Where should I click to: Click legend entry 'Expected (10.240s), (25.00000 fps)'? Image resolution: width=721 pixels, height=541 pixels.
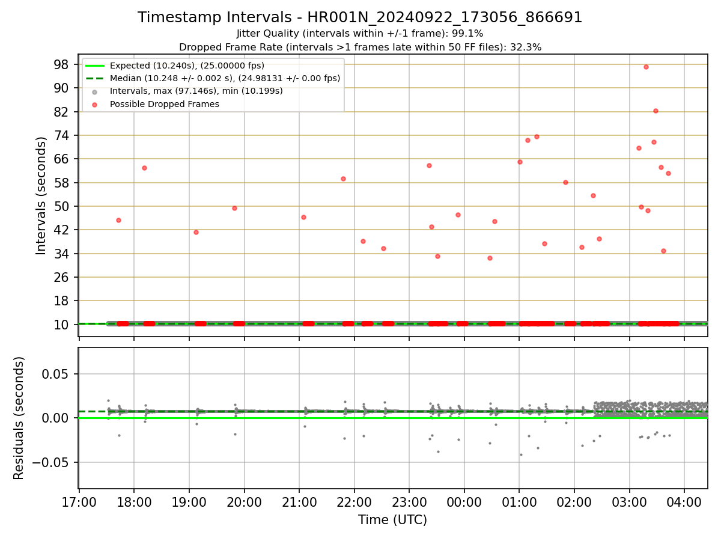[x=187, y=66]
